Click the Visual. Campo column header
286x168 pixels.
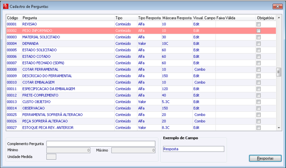pyautogui.click(x=204, y=18)
